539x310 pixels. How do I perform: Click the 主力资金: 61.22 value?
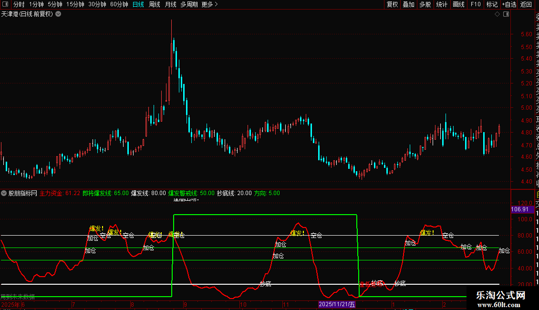click(60, 193)
